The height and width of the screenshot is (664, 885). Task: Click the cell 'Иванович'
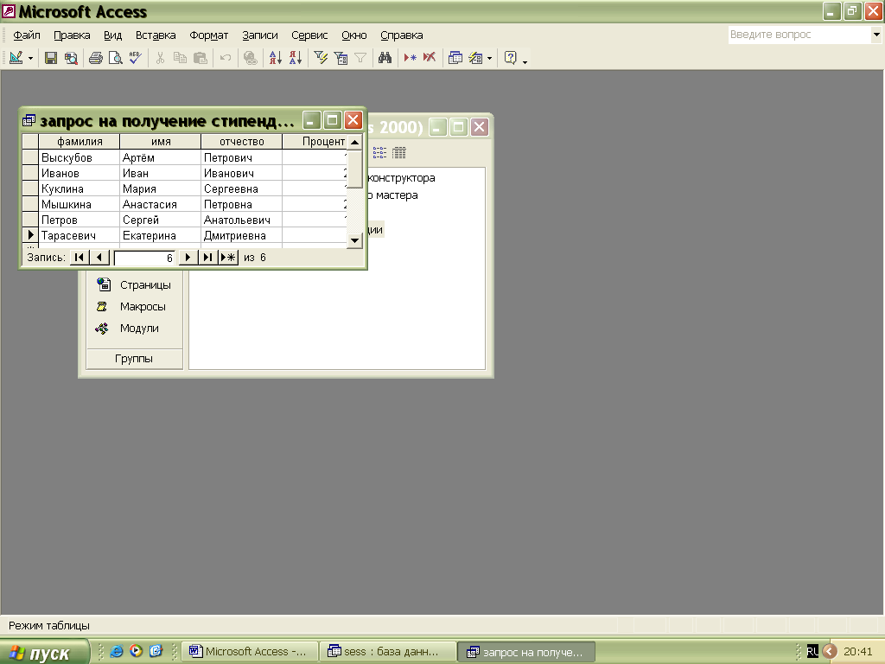242,173
